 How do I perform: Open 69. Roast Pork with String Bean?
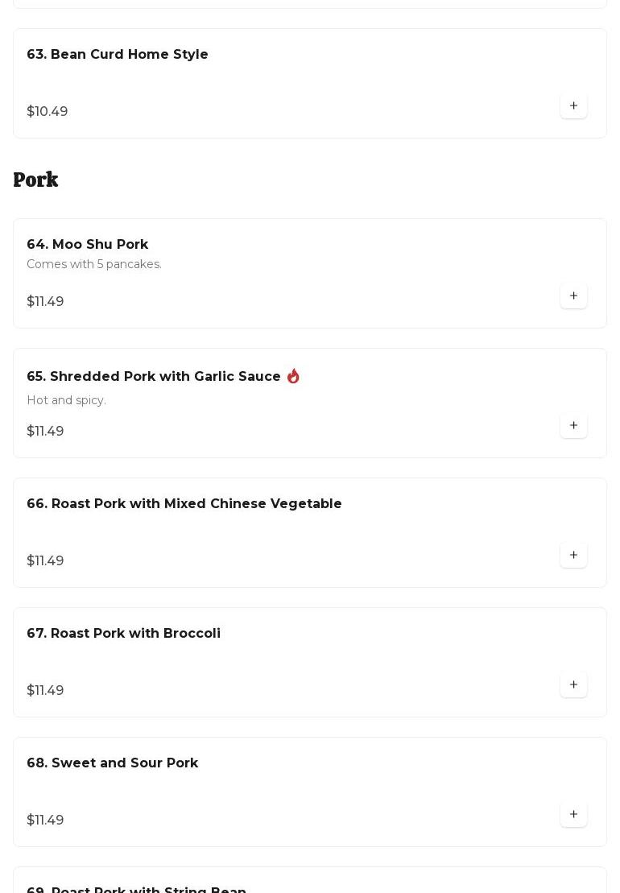tap(137, 889)
